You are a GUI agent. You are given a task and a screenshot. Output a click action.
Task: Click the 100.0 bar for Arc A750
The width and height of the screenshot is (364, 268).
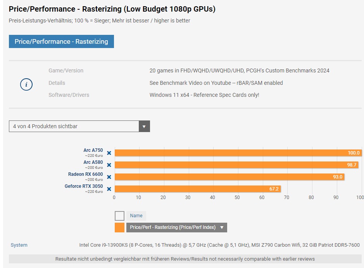click(x=236, y=153)
